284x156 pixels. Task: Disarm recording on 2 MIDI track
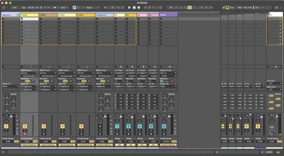coord(25,134)
